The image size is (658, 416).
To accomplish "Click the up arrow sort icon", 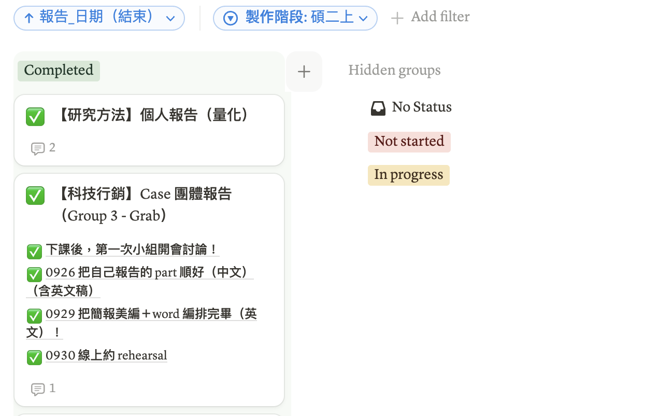I will pos(29,19).
